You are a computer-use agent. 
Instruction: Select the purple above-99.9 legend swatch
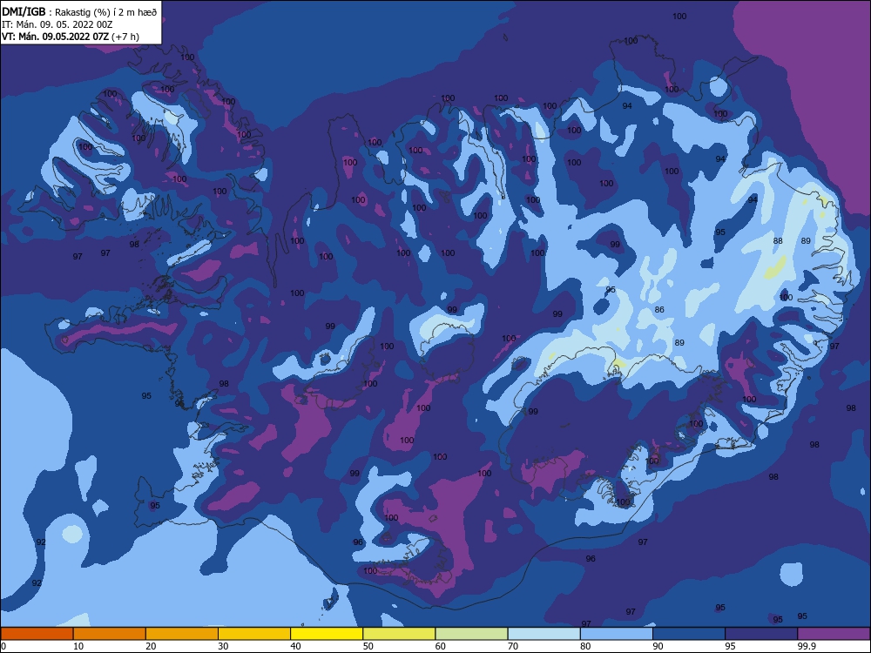click(834, 634)
